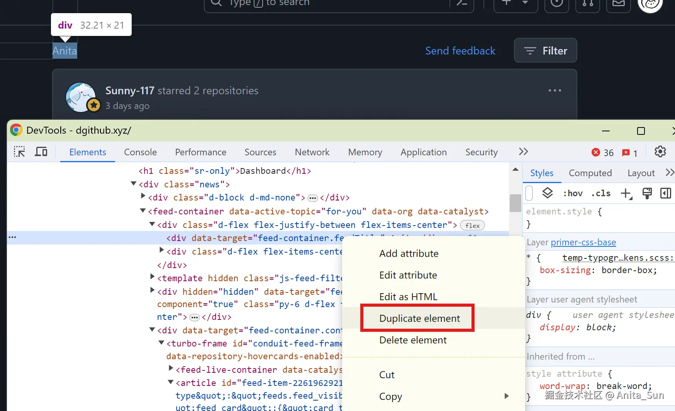Toggle device toolbar icon in DevTools
This screenshot has height=411, width=675.
(x=41, y=152)
